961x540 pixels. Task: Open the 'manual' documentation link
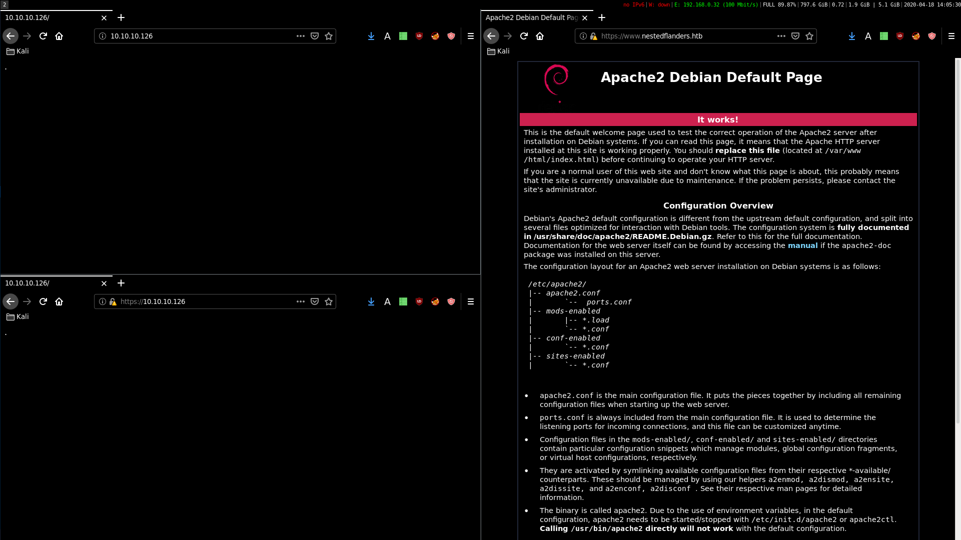click(x=802, y=245)
